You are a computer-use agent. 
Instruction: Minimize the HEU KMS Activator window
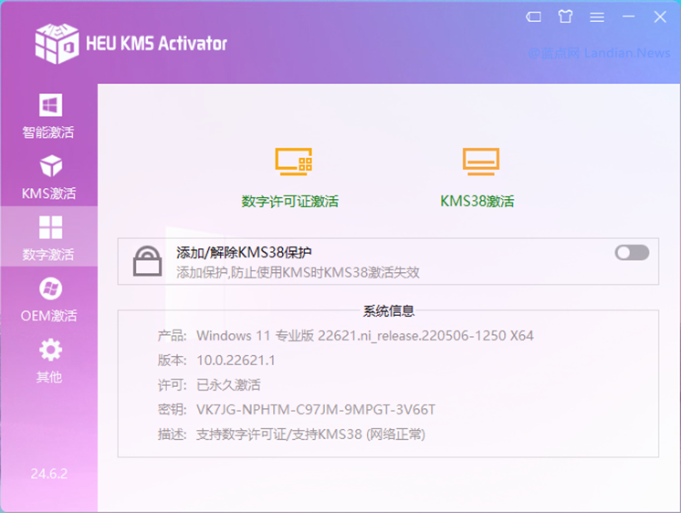628,17
